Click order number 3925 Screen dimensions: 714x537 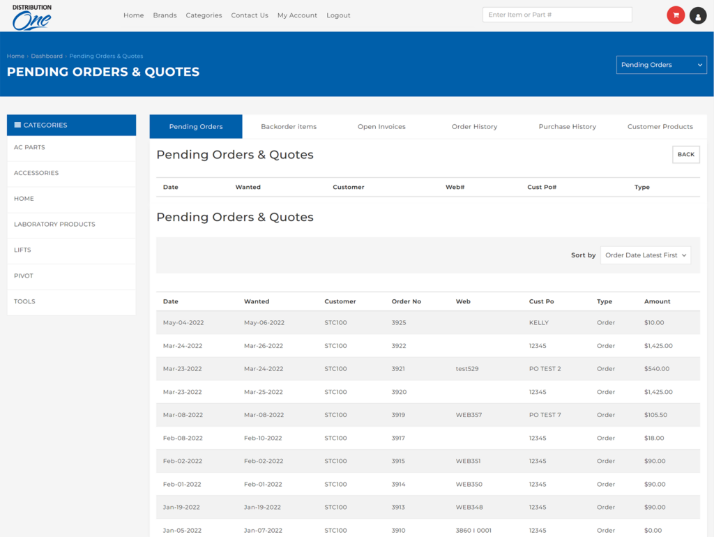(x=399, y=322)
